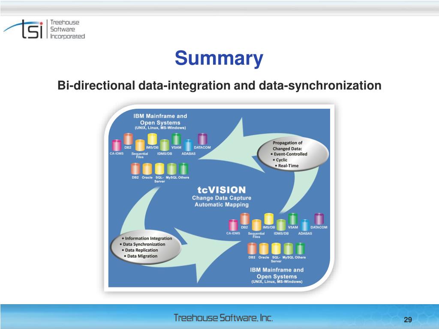Click the tcVISION product name
This screenshot has height=329, width=439.
222,190
